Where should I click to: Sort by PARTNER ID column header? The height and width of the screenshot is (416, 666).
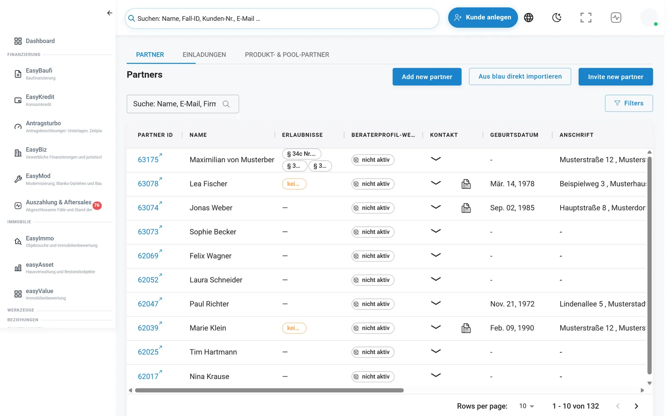pyautogui.click(x=155, y=135)
